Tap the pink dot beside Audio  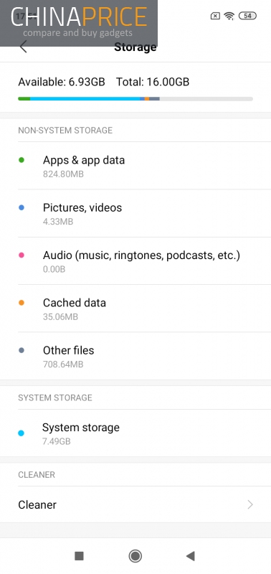[22, 255]
